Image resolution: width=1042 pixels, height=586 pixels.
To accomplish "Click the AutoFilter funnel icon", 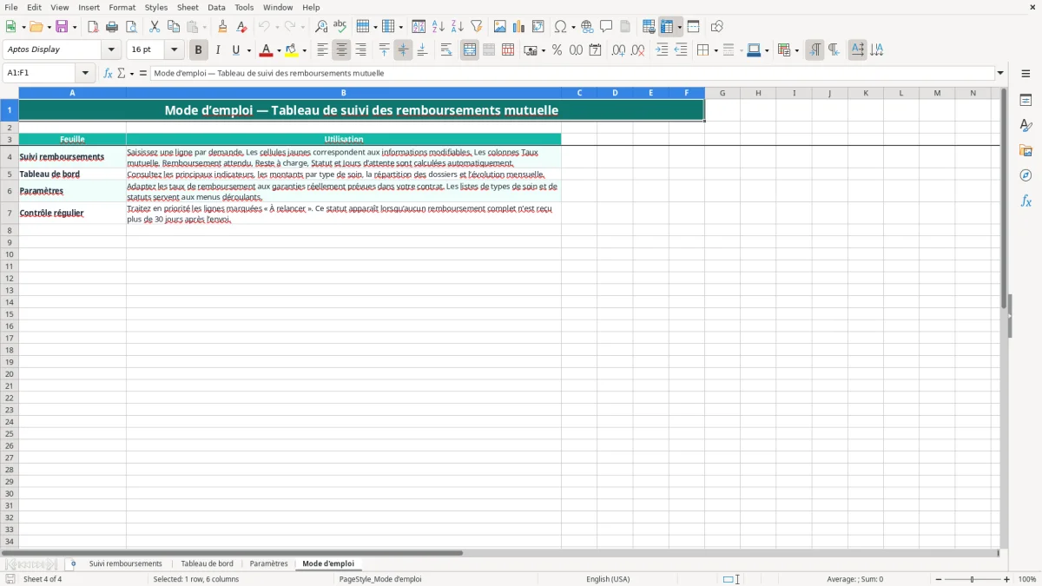I will point(477,27).
